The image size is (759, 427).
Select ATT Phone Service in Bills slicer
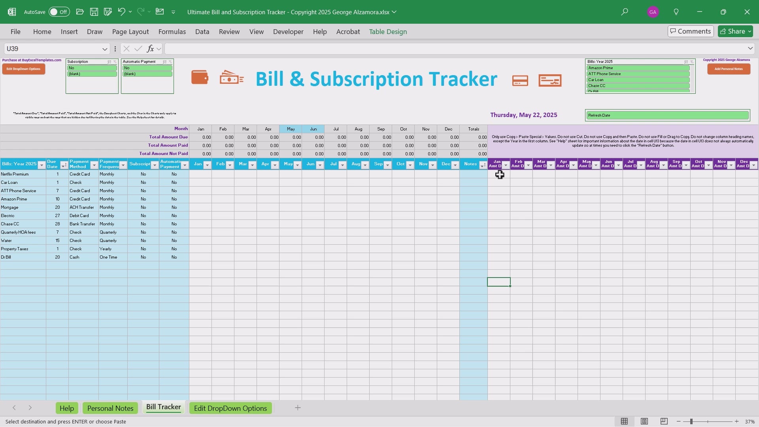638,74
